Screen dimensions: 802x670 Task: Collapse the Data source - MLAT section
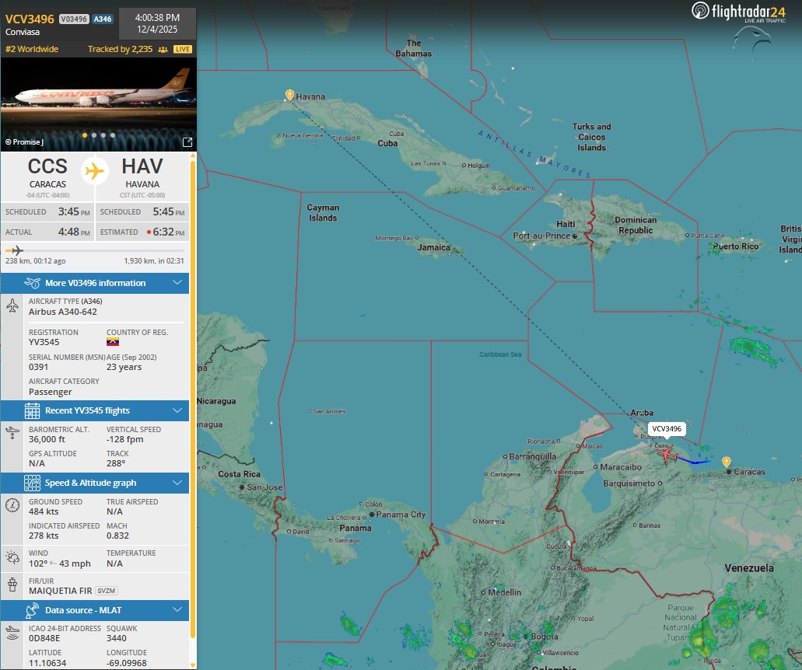(177, 609)
